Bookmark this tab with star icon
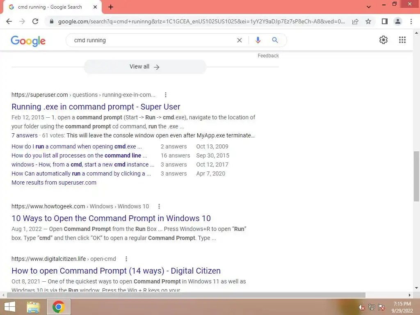Viewport: 420px width, 315px height. tap(368, 21)
